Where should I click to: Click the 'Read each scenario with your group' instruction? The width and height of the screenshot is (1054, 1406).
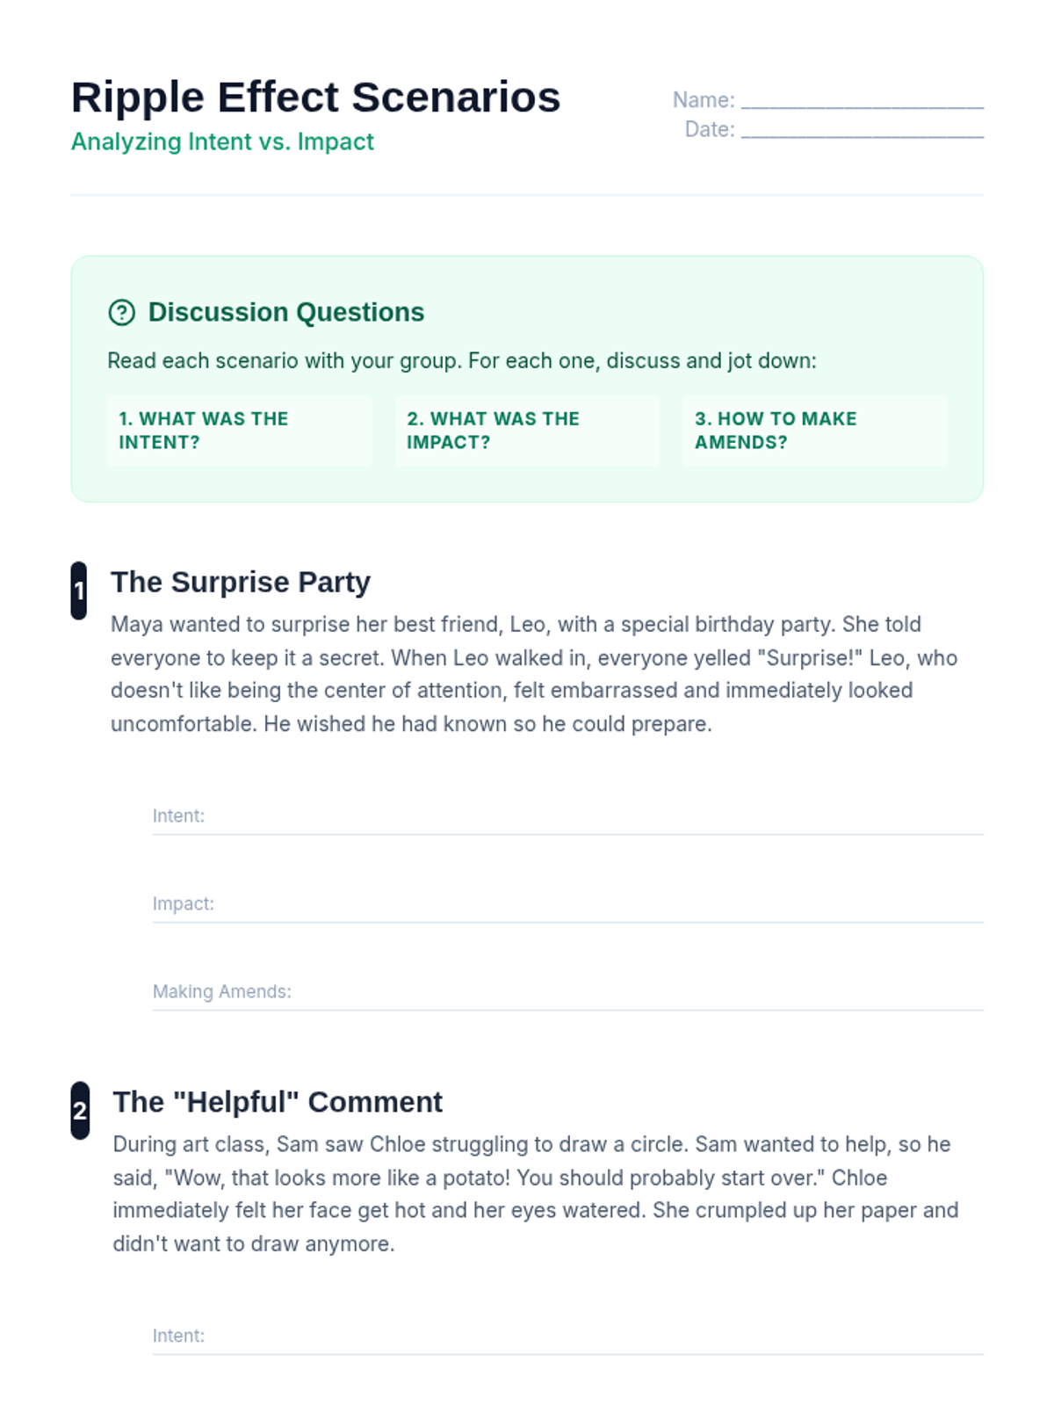(462, 361)
